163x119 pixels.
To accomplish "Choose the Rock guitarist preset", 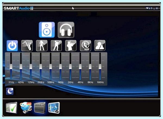I will [56, 46].
